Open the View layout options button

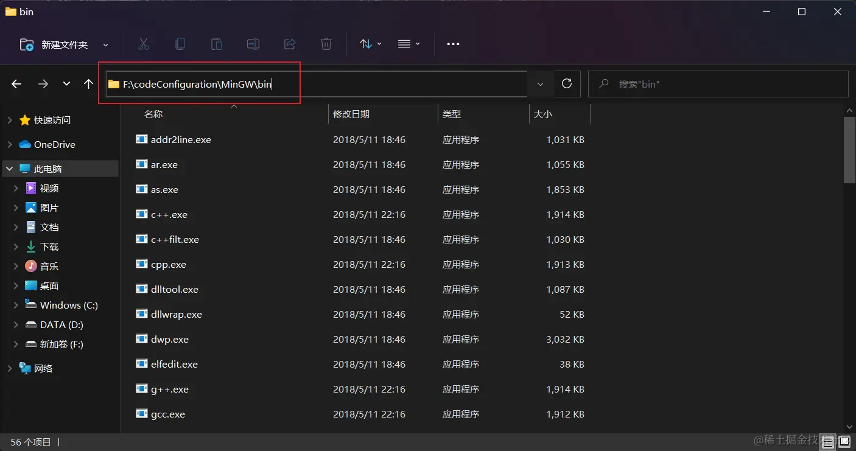pyautogui.click(x=409, y=44)
